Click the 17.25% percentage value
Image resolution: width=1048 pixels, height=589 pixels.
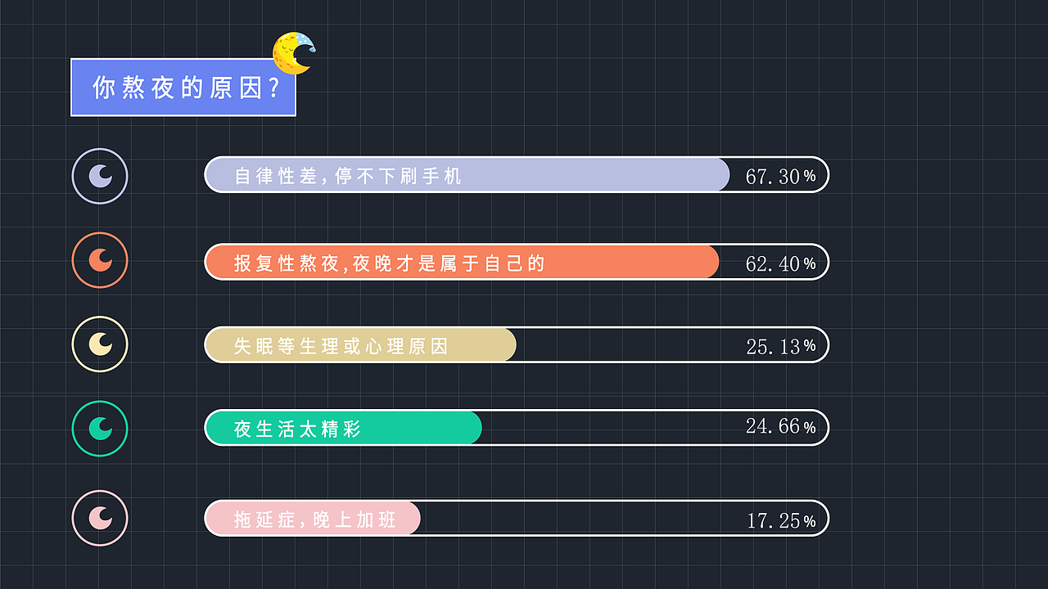pos(780,520)
